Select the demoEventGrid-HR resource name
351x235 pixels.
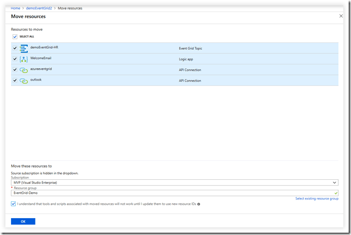[x=44, y=47]
